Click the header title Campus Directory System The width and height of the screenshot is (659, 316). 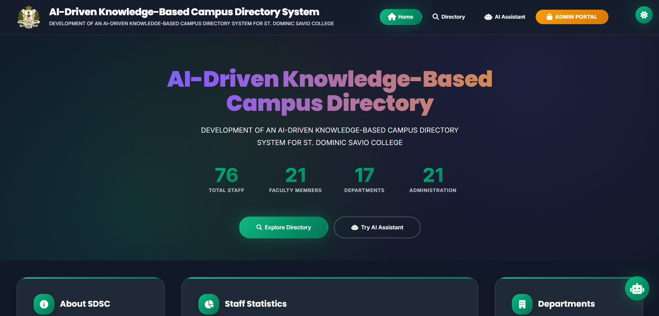tap(184, 12)
